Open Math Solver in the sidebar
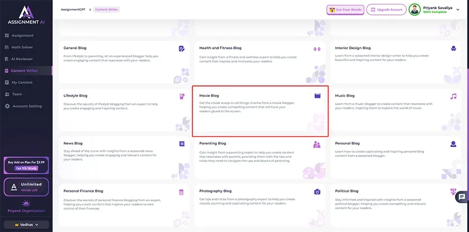Screen dimensions: 469x232 click(22, 47)
